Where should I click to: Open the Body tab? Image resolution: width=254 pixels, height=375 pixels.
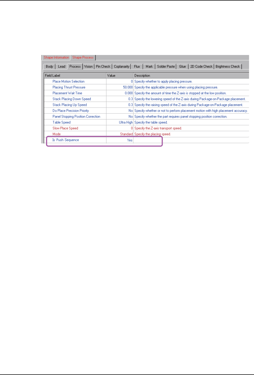[x=49, y=67]
